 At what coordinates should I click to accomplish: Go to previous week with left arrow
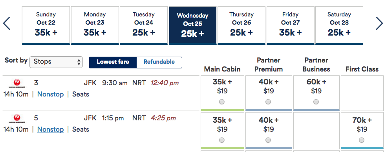click(x=6, y=23)
